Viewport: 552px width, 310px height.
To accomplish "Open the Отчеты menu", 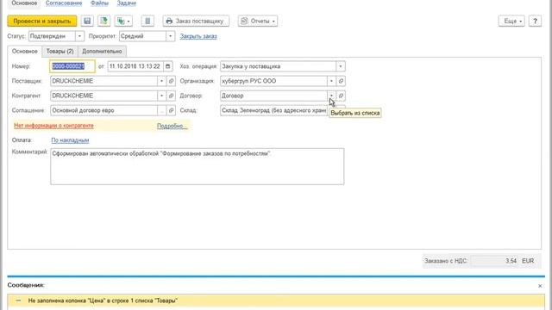I will (258, 21).
